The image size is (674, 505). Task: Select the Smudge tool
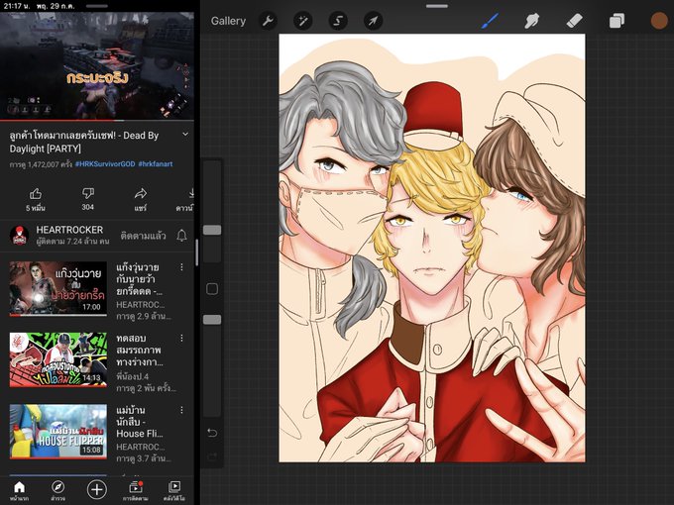pos(532,21)
